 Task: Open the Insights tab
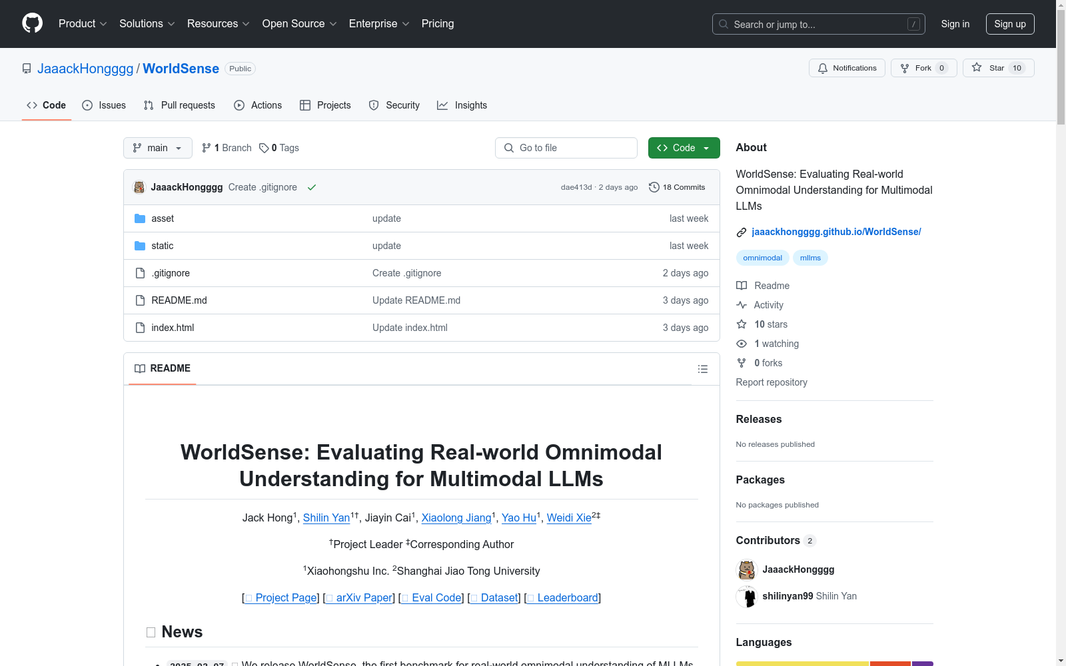(x=462, y=105)
